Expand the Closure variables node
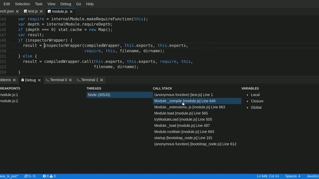Screen dimensions: 319x179 [247, 101]
